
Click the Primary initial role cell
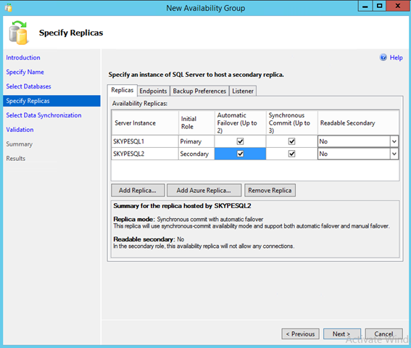click(196, 141)
